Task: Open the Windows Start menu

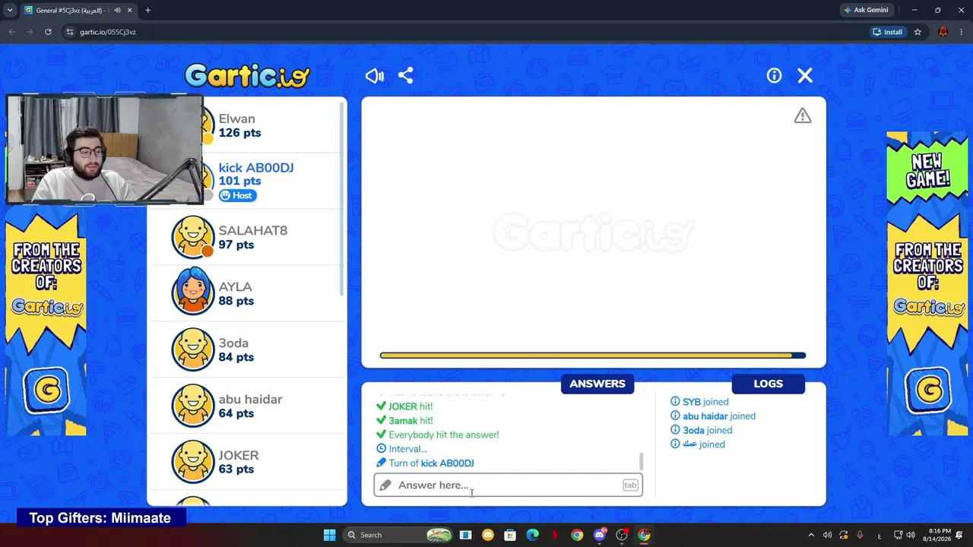Action: (x=329, y=535)
